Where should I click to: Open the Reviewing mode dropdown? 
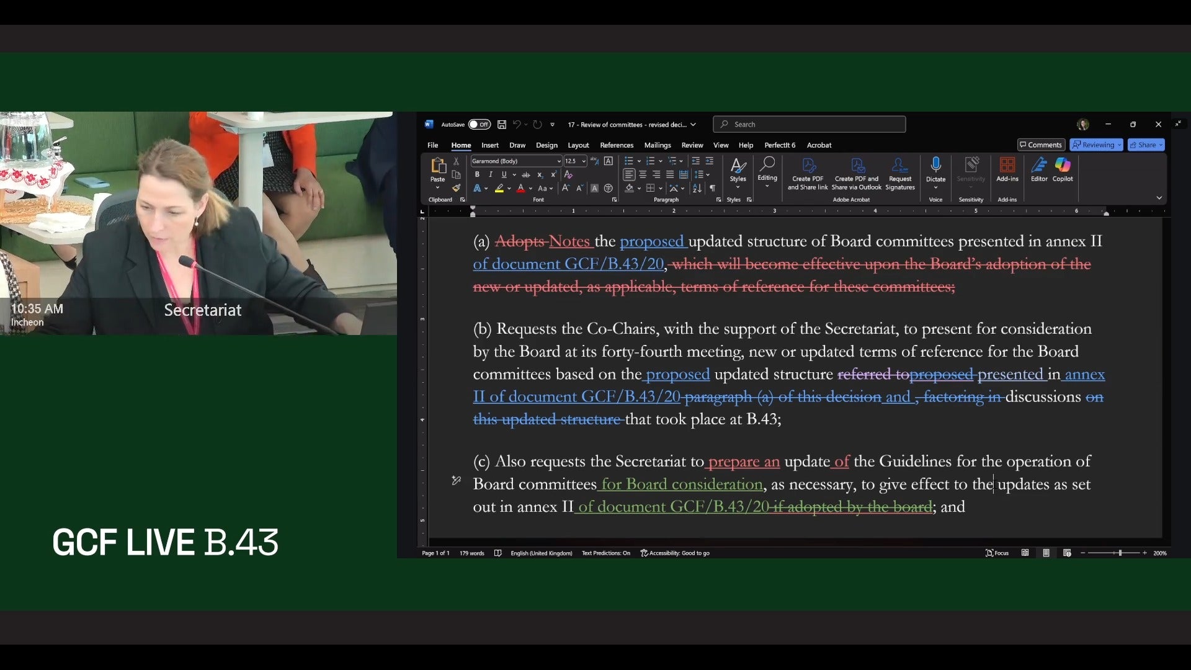pyautogui.click(x=1097, y=145)
